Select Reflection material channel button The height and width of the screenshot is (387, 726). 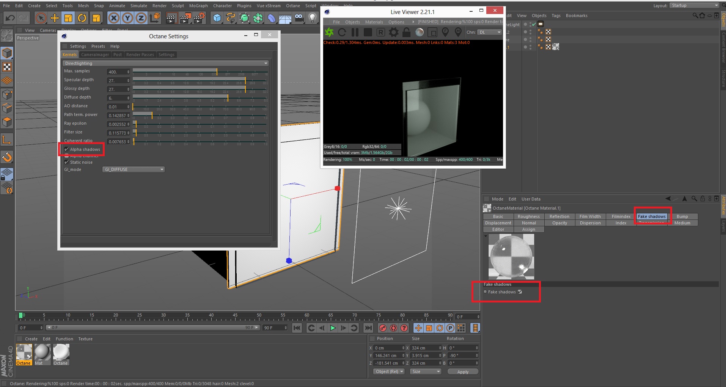pos(559,216)
